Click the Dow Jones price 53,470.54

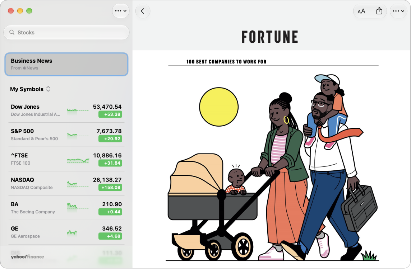pos(107,107)
